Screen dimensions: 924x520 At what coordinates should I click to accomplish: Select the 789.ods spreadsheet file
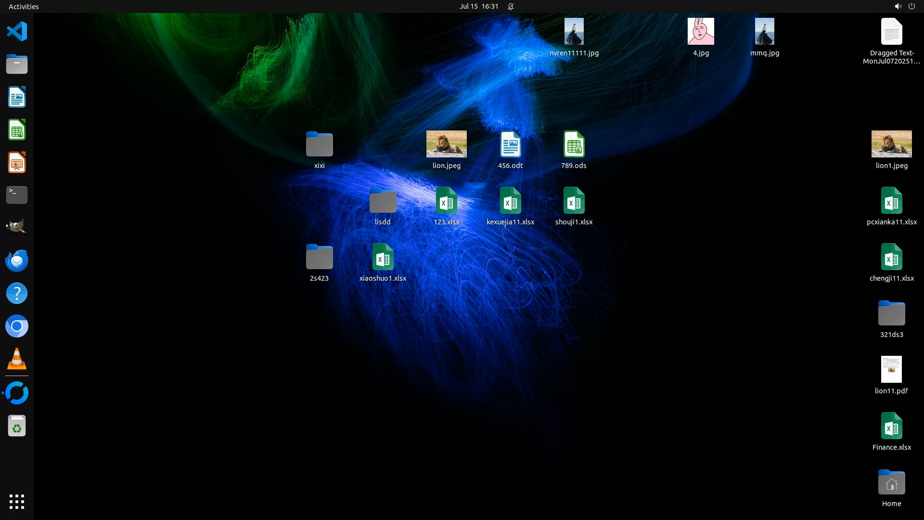click(x=574, y=144)
